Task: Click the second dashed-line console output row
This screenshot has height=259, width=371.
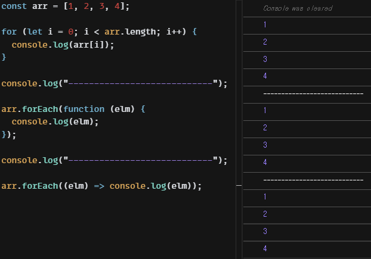Action: coord(307,181)
